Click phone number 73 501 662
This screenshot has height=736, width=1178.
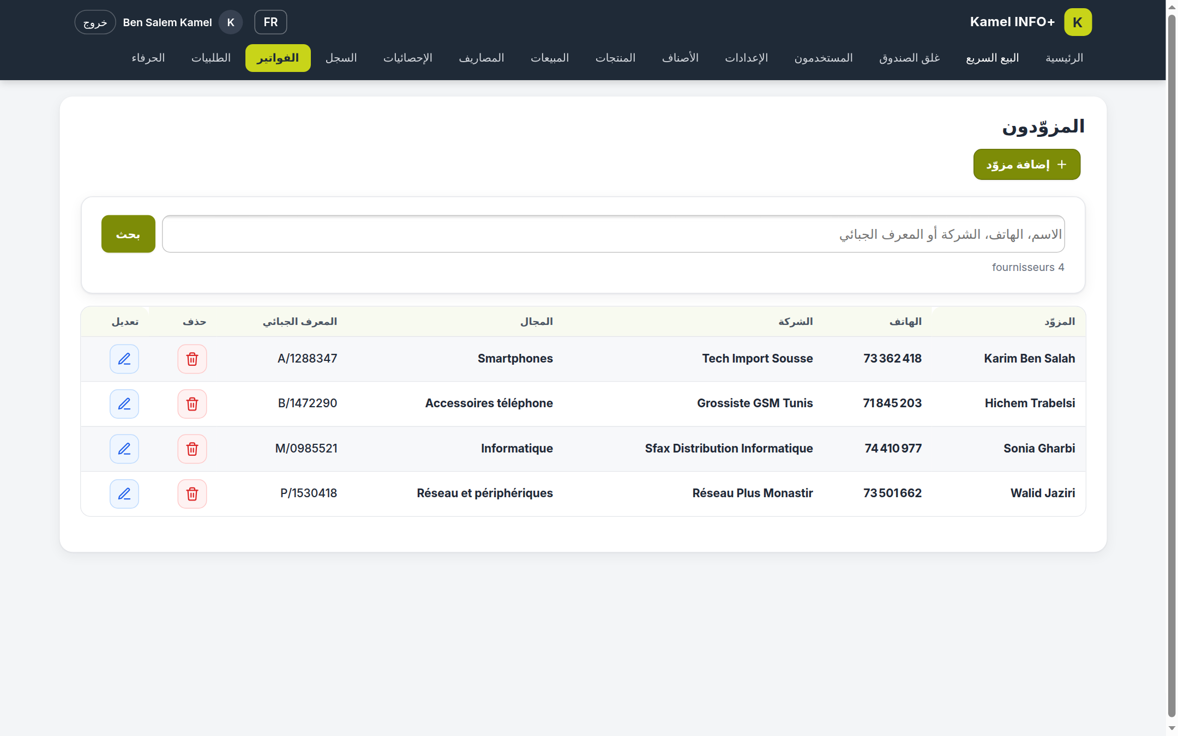[x=892, y=493]
